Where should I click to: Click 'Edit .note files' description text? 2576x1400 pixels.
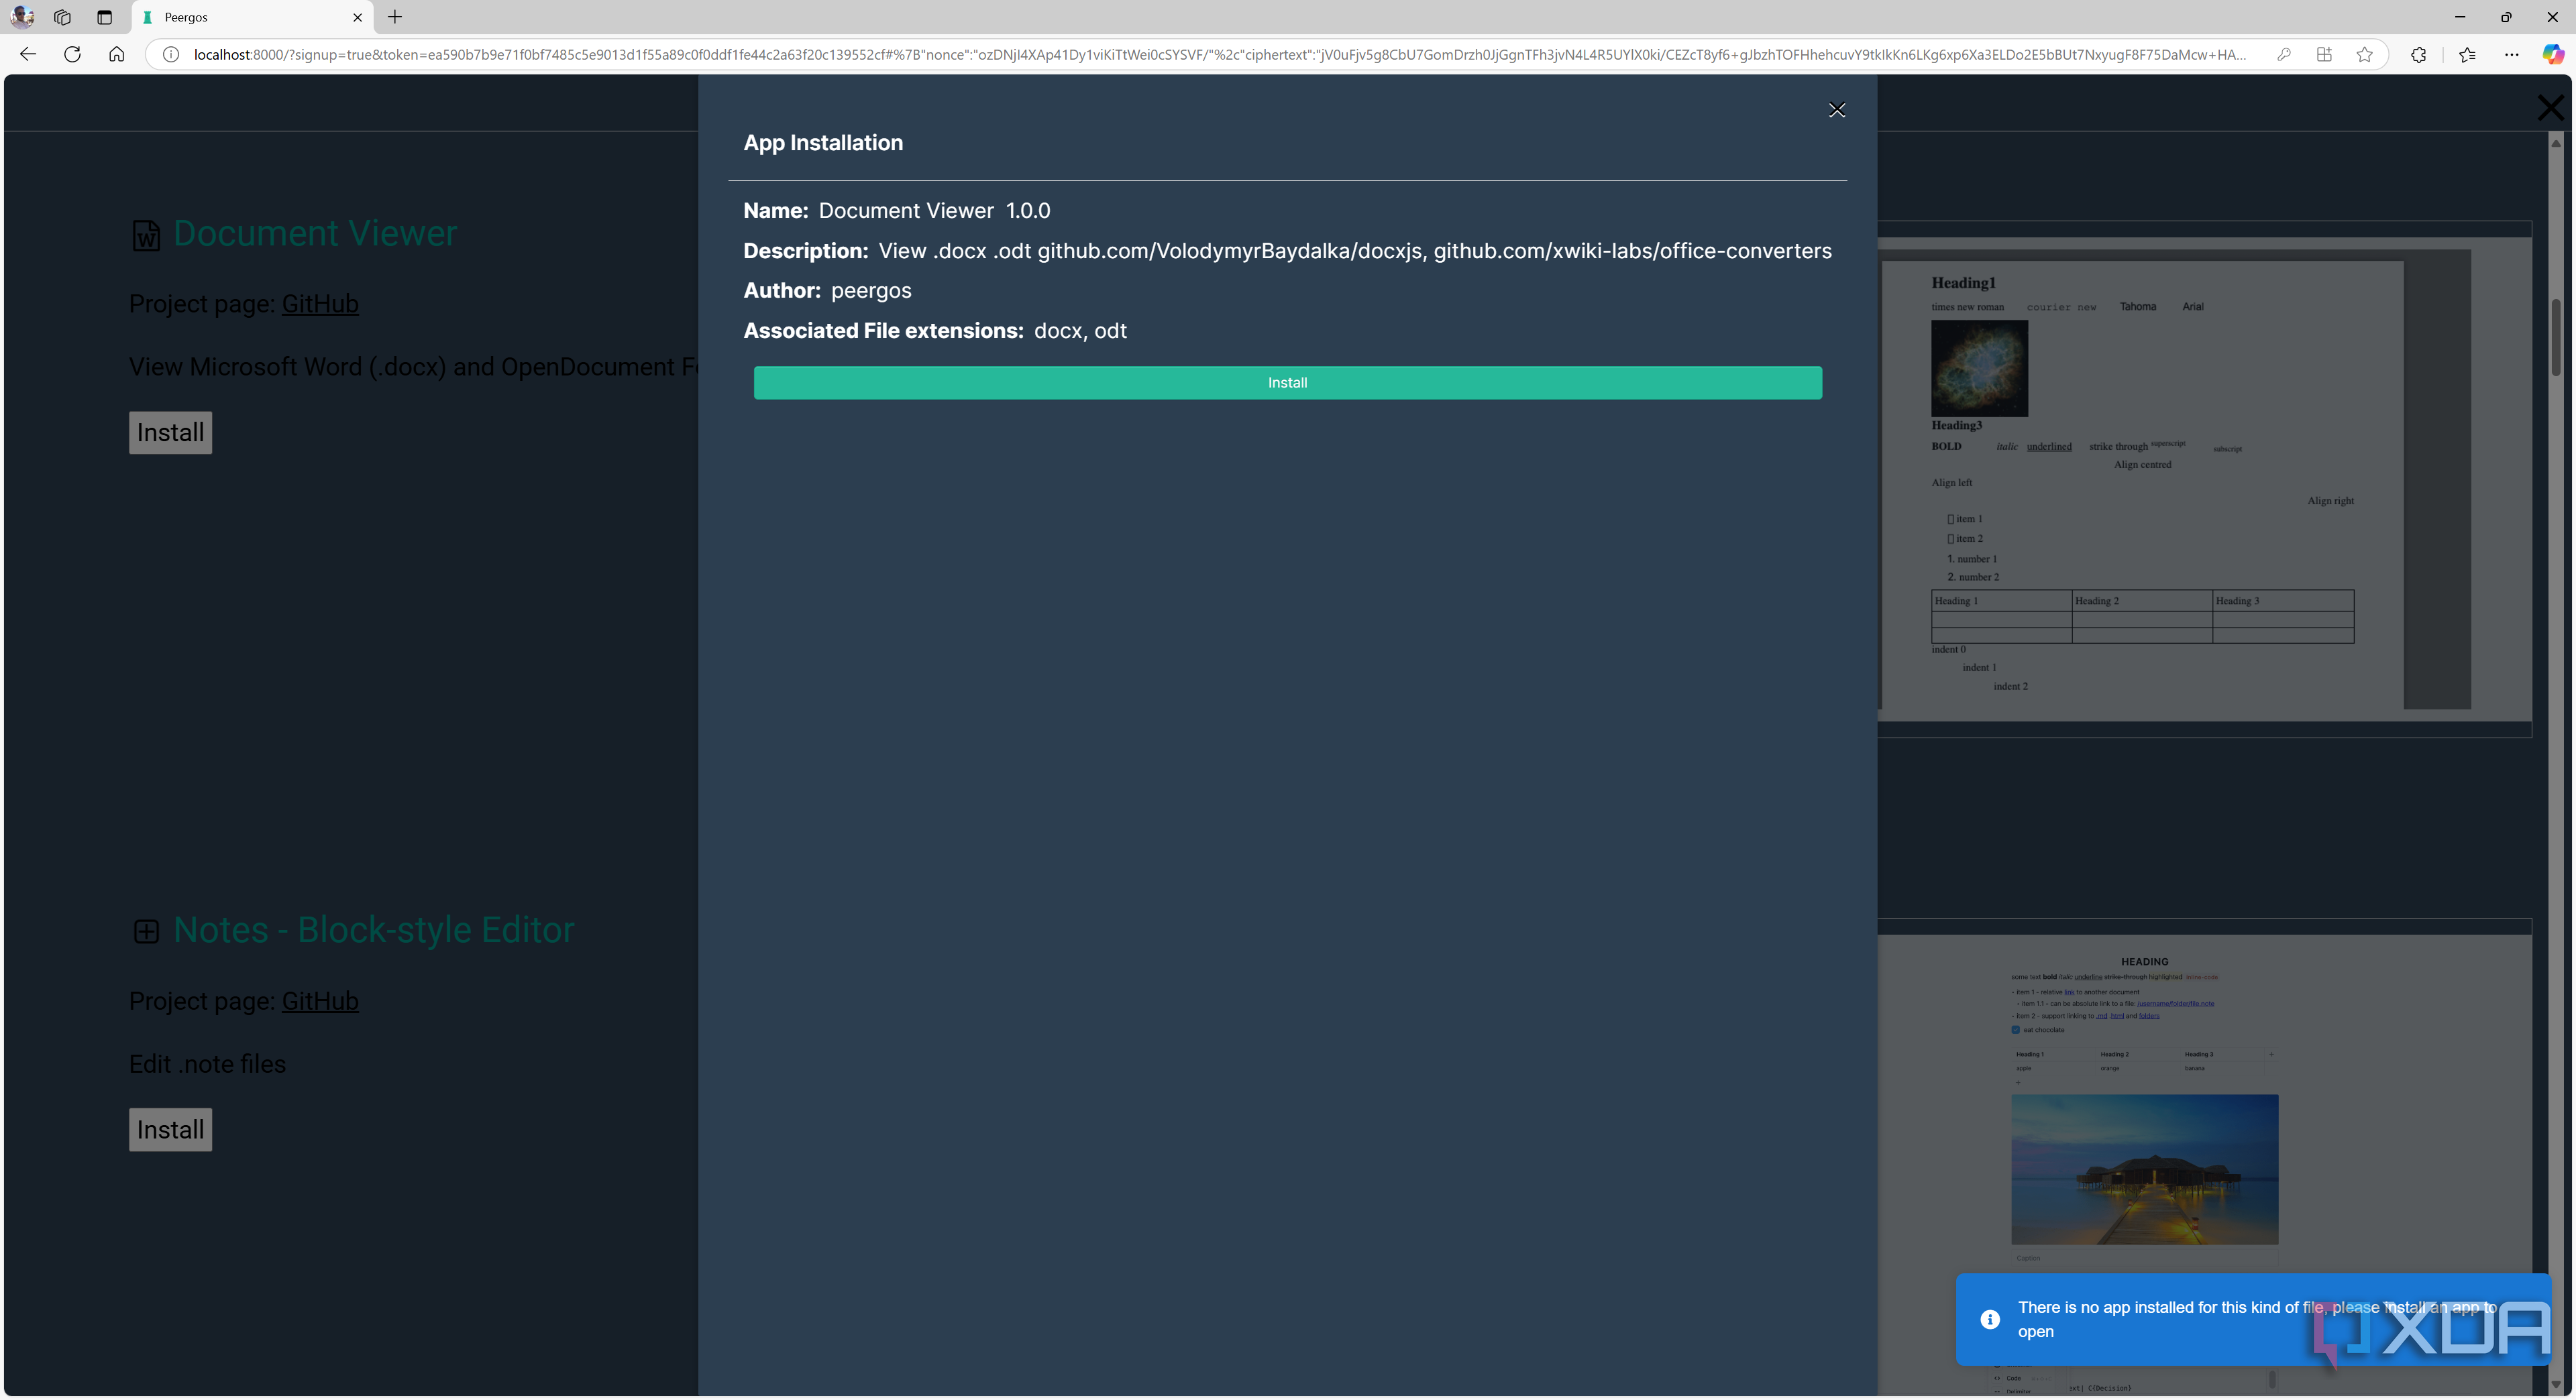pos(207,1064)
